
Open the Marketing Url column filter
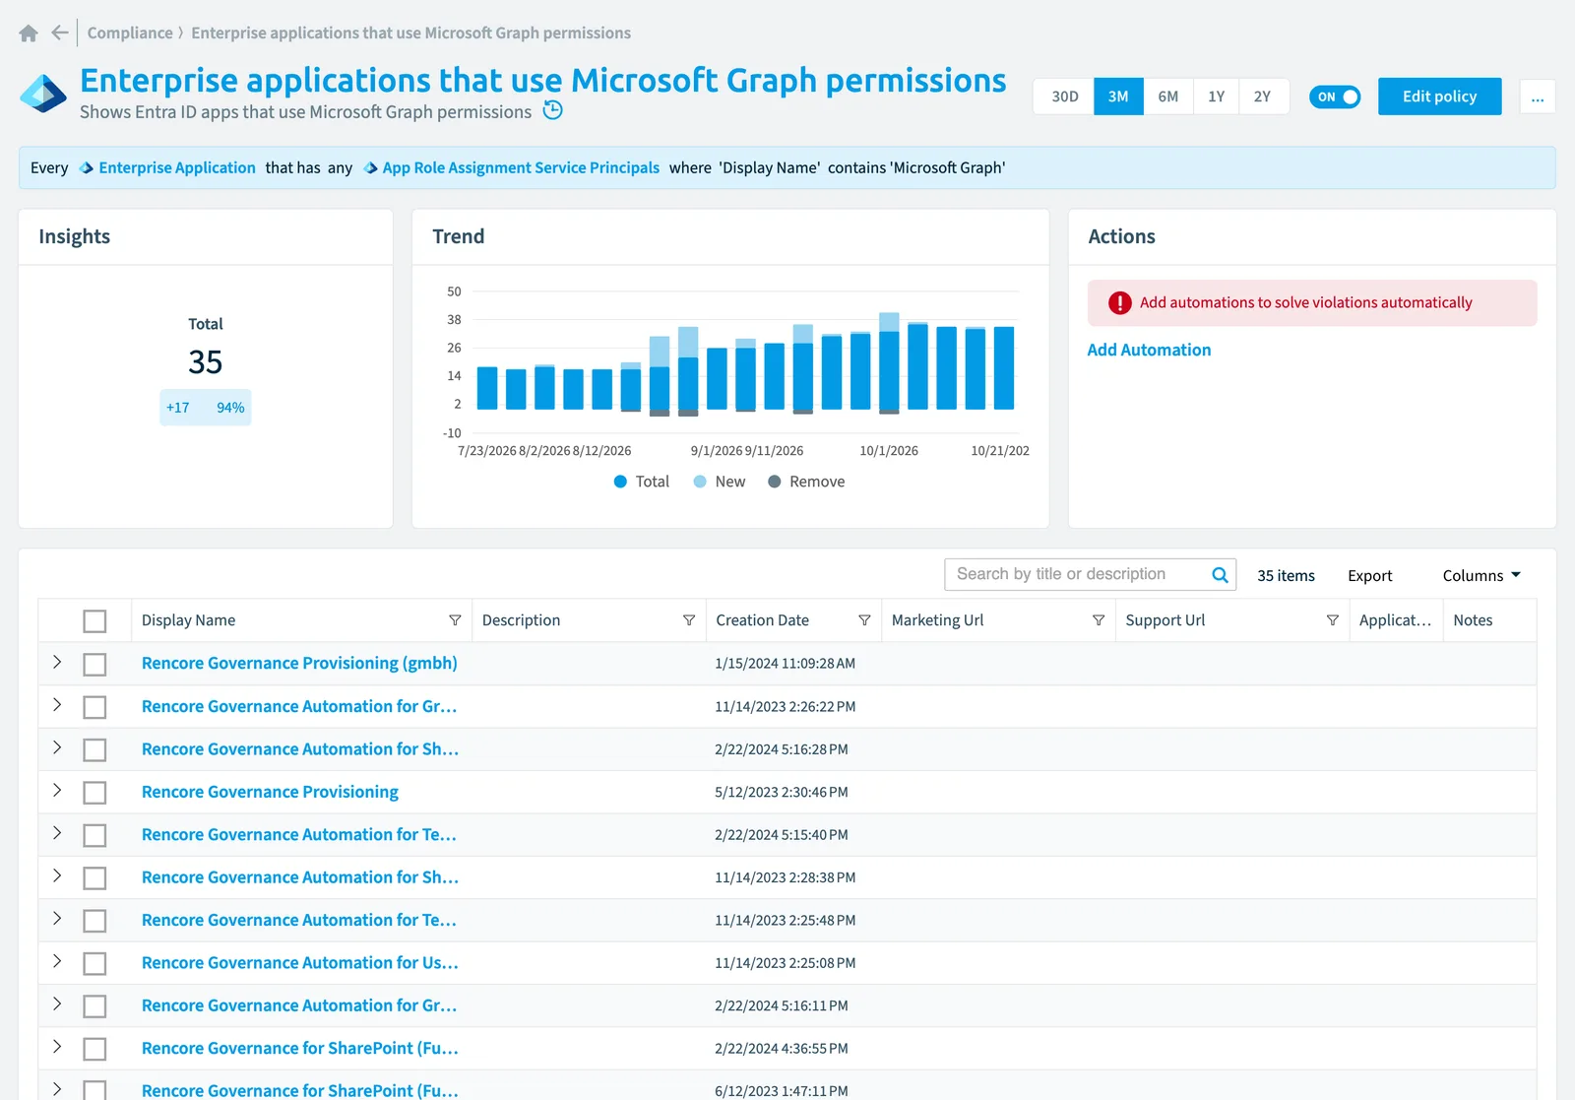[x=1099, y=620]
